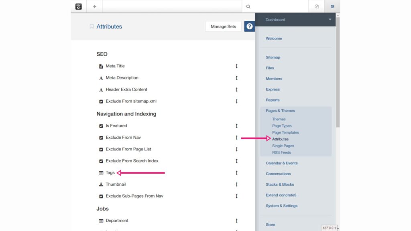Click the Exclude From Nav reorder handle
The height and width of the screenshot is (231, 411).
click(x=236, y=138)
